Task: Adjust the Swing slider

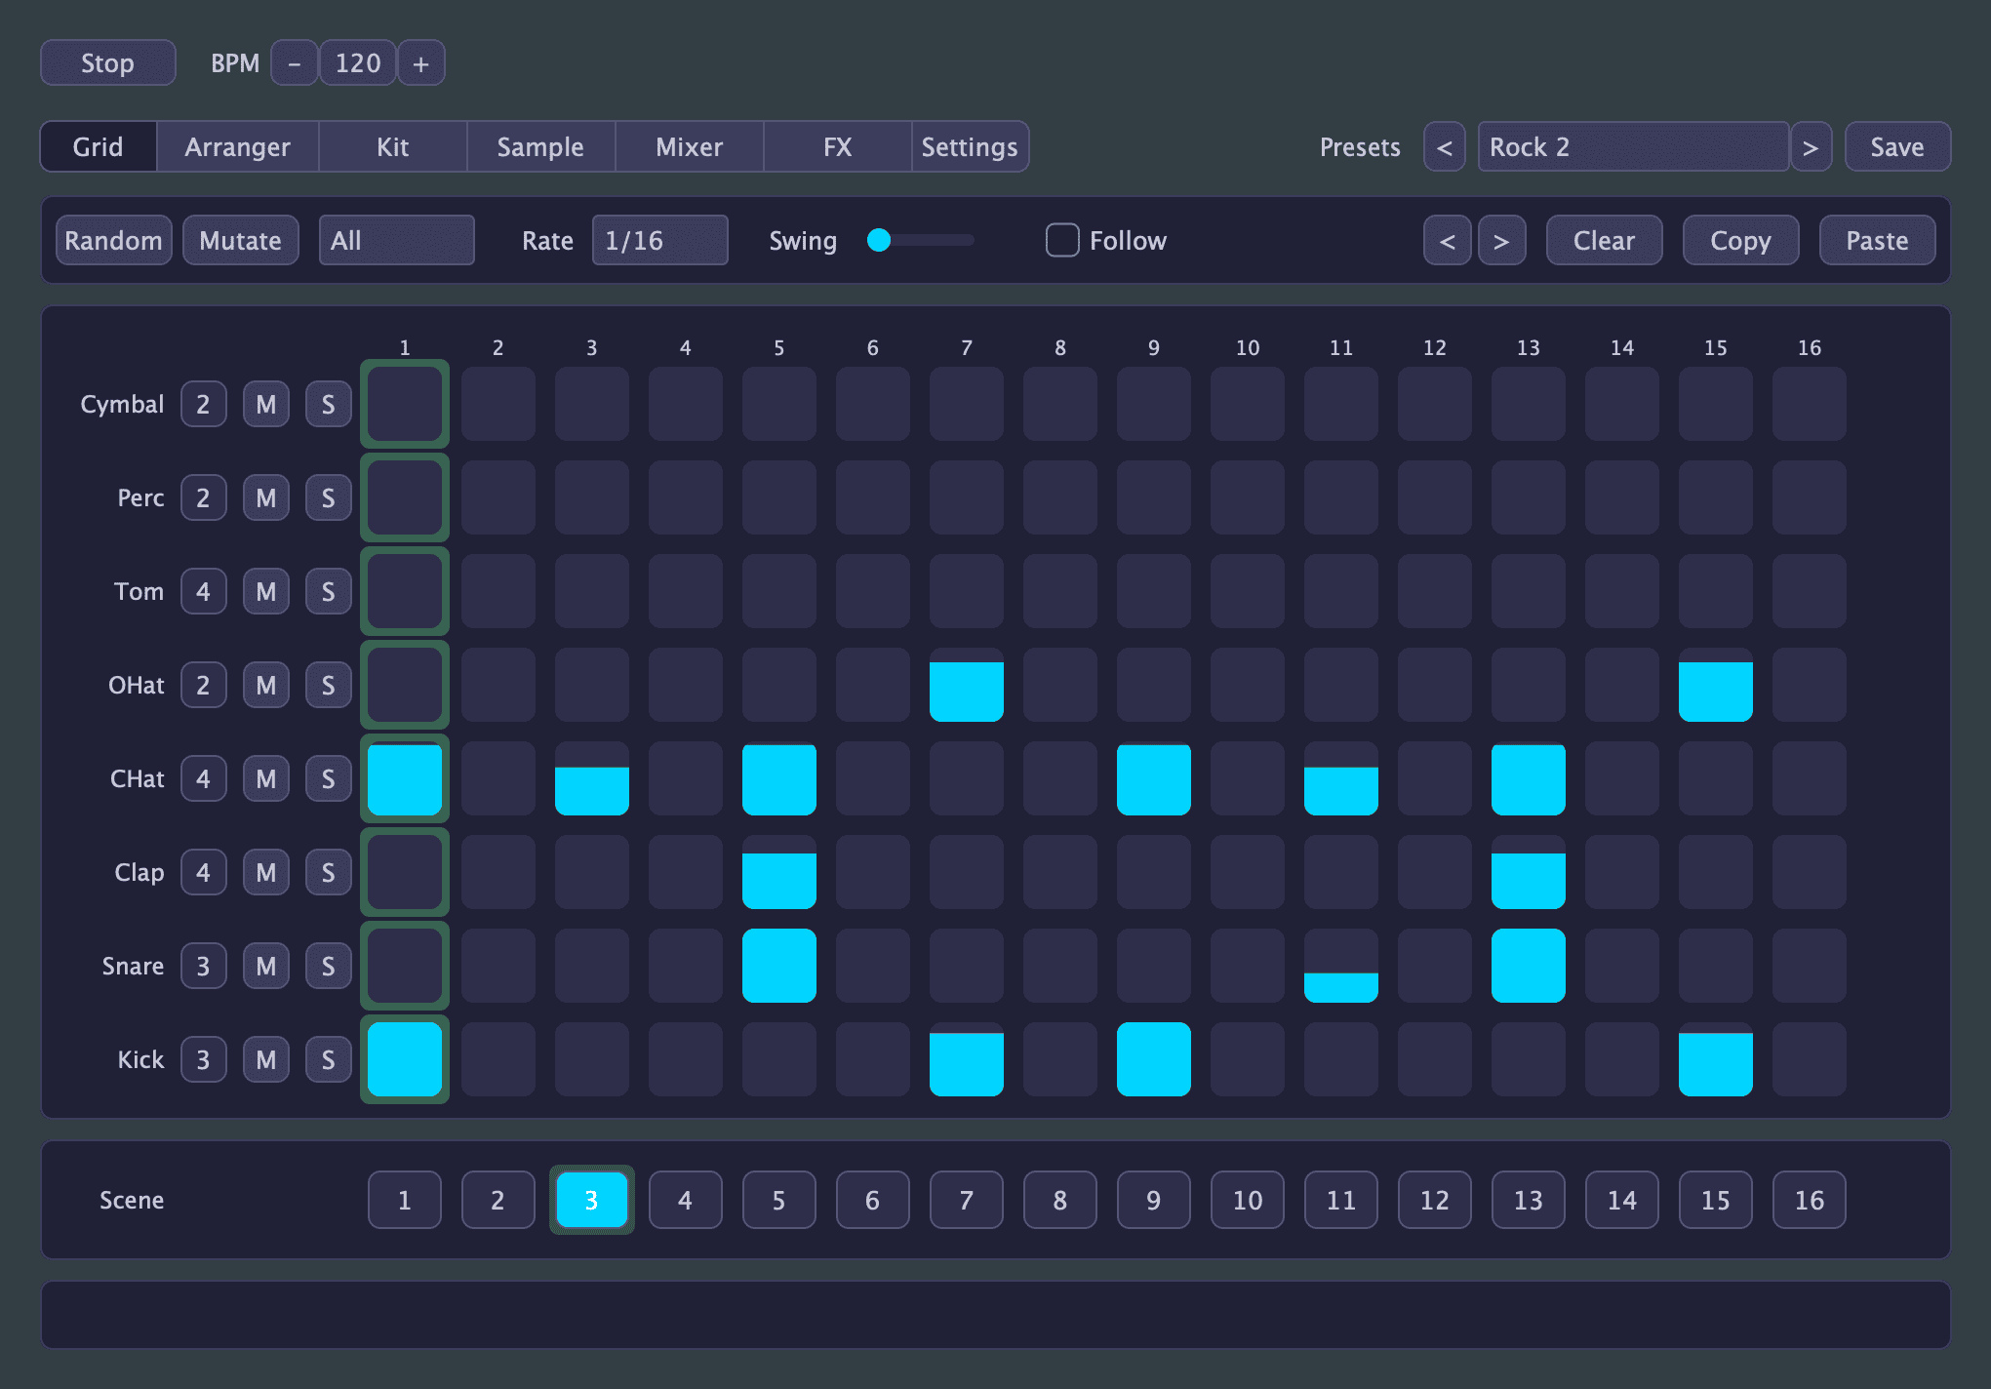Action: coord(921,240)
